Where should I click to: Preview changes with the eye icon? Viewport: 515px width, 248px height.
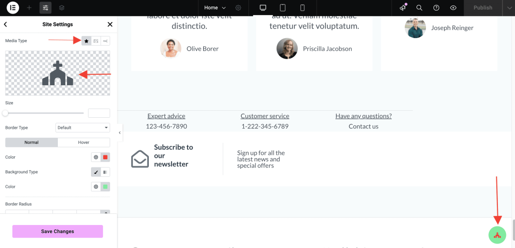click(453, 8)
